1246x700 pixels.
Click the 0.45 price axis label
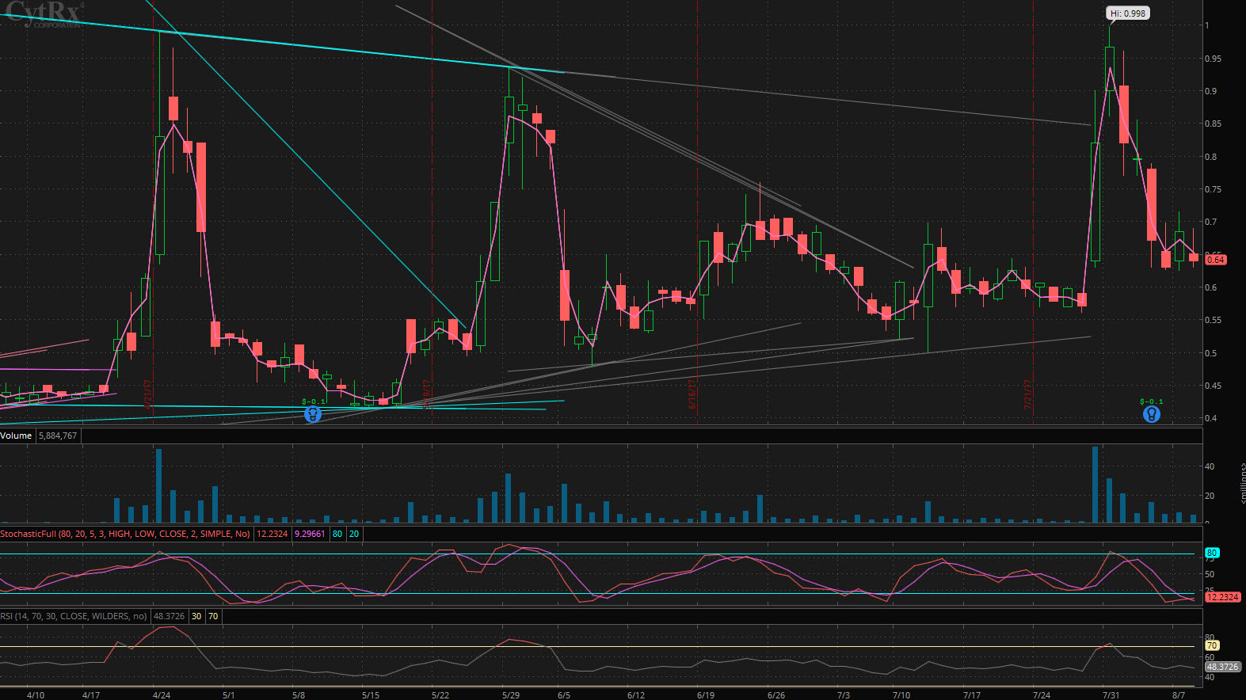click(1213, 386)
